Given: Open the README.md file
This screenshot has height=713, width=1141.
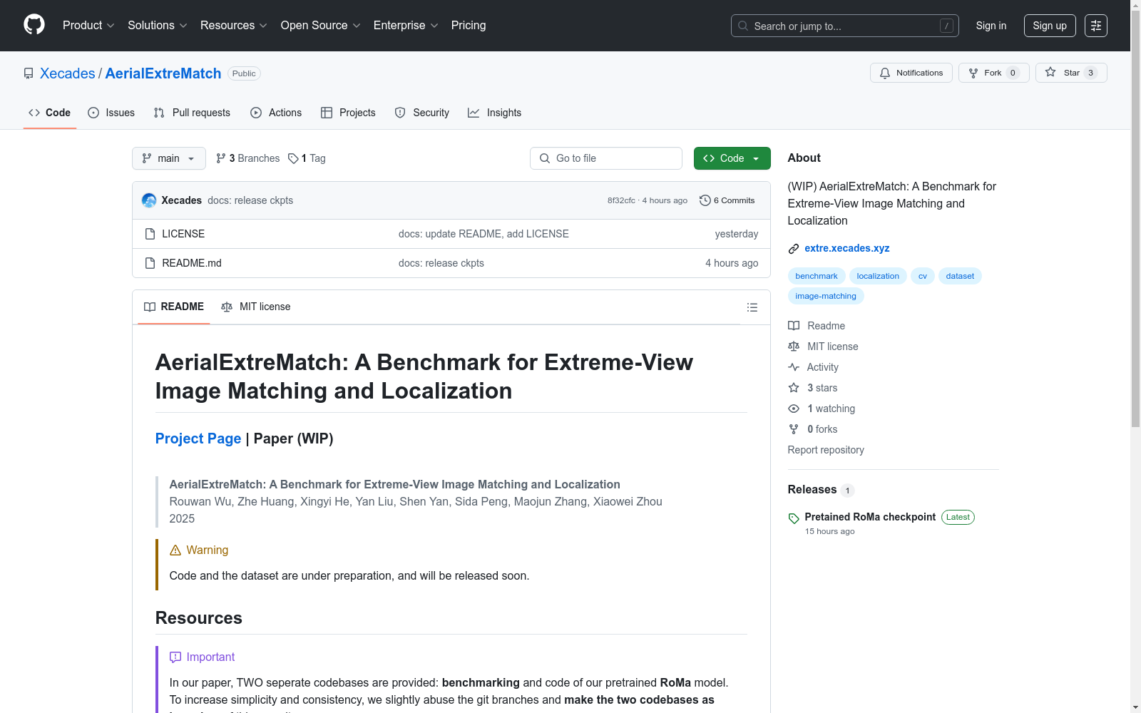Looking at the screenshot, I should (x=192, y=263).
